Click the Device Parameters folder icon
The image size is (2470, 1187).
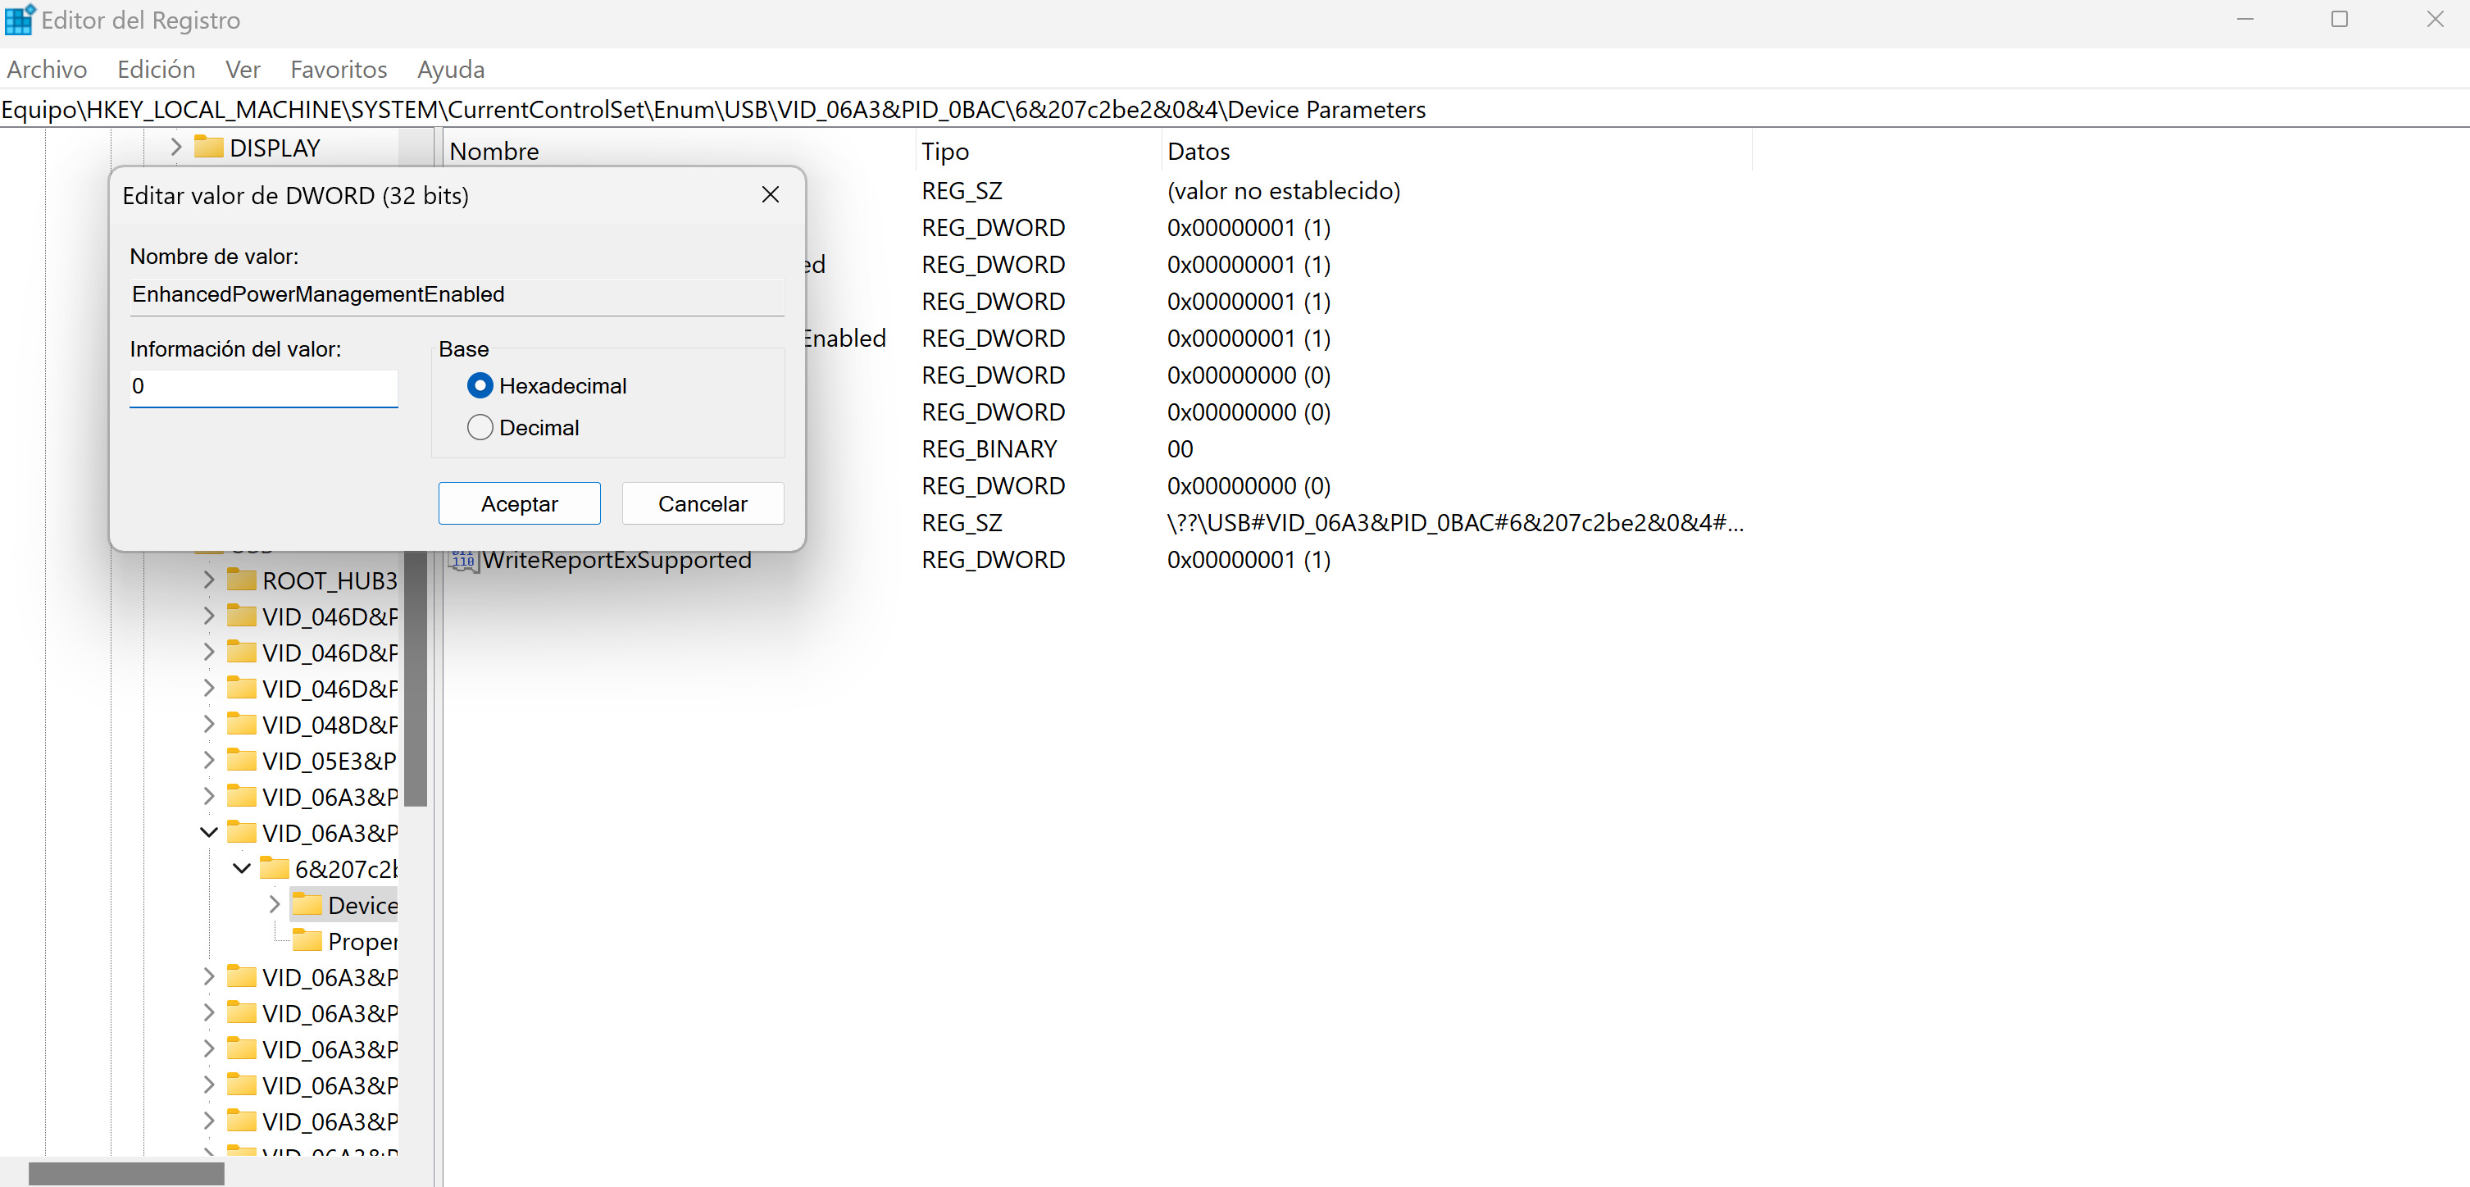307,904
